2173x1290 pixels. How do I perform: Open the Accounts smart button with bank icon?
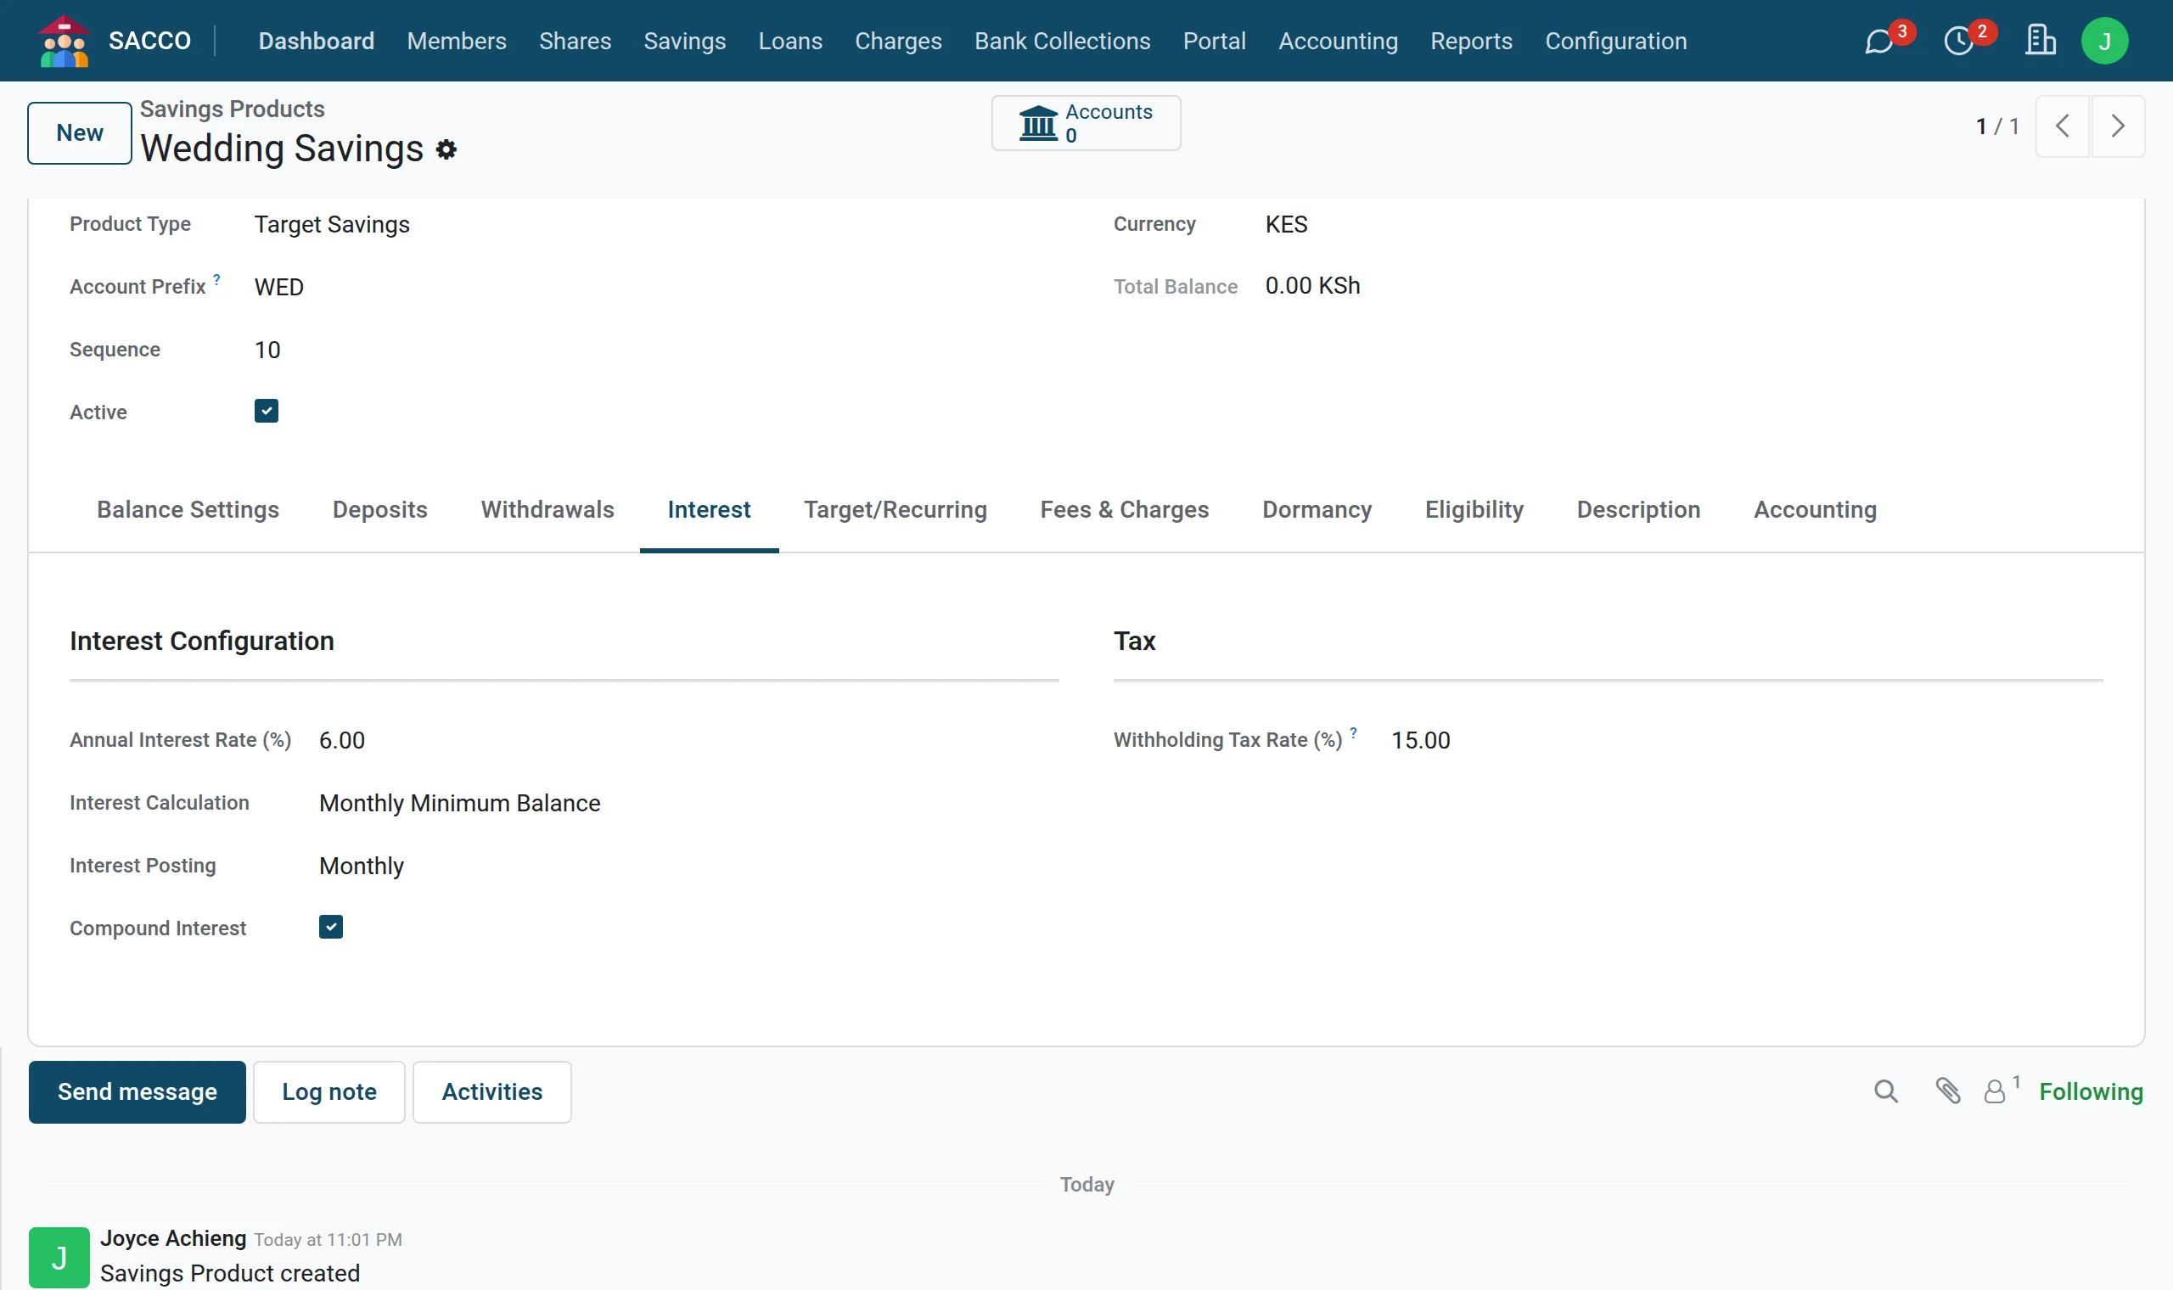tap(1086, 122)
